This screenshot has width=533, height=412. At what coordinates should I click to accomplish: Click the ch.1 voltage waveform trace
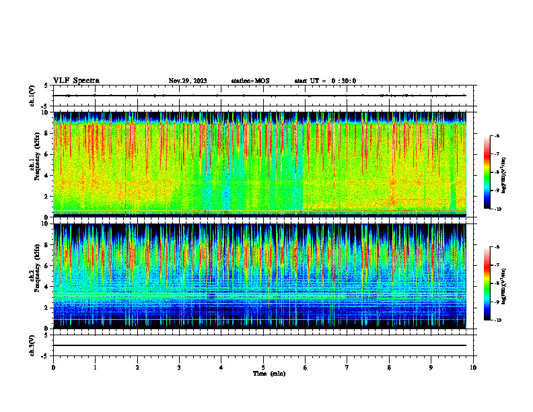click(x=260, y=96)
